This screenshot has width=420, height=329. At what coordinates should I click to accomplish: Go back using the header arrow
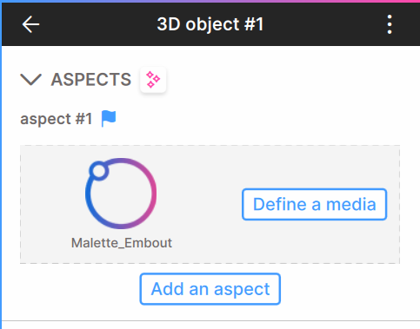[30, 24]
